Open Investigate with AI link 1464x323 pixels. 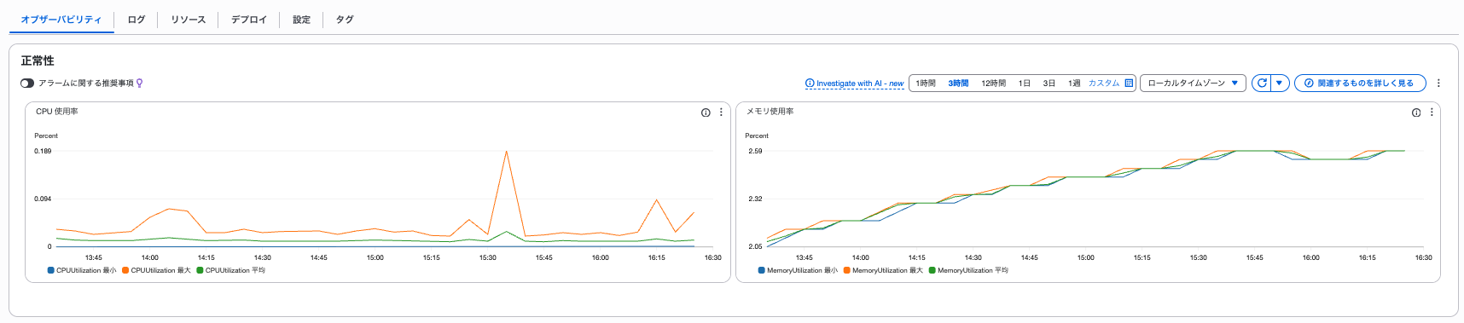pos(854,84)
